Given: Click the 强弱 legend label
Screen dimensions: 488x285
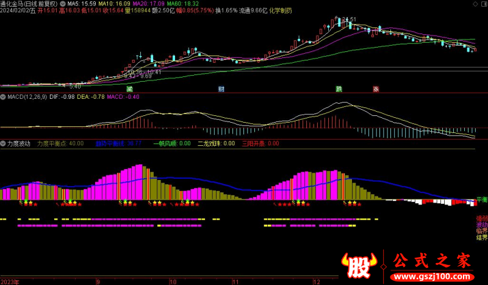Looking at the screenshot, I should coord(481,218).
